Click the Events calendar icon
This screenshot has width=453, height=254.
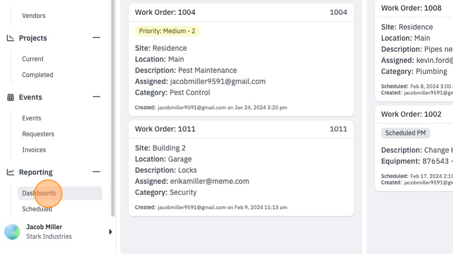11,97
